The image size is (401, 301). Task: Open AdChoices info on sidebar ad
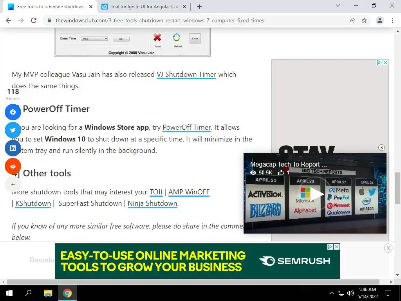tap(379, 62)
